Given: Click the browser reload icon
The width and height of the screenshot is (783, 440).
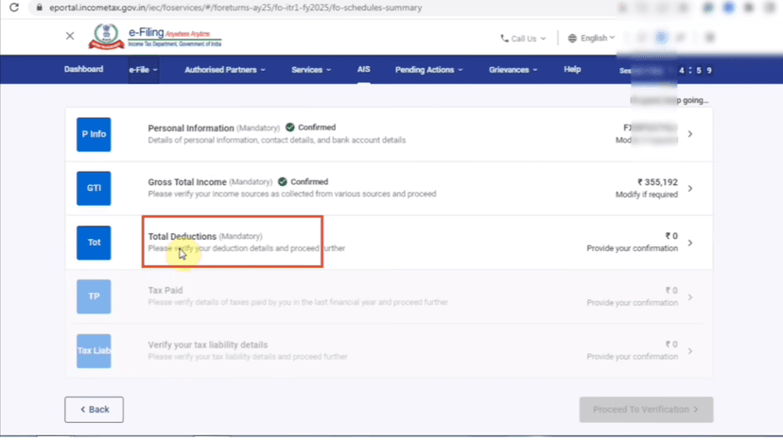Looking at the screenshot, I should click(x=13, y=8).
